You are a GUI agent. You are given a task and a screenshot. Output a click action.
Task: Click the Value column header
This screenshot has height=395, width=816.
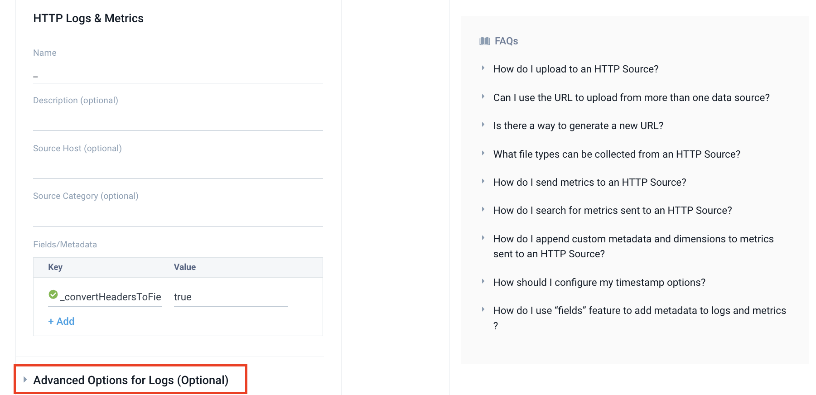185,267
